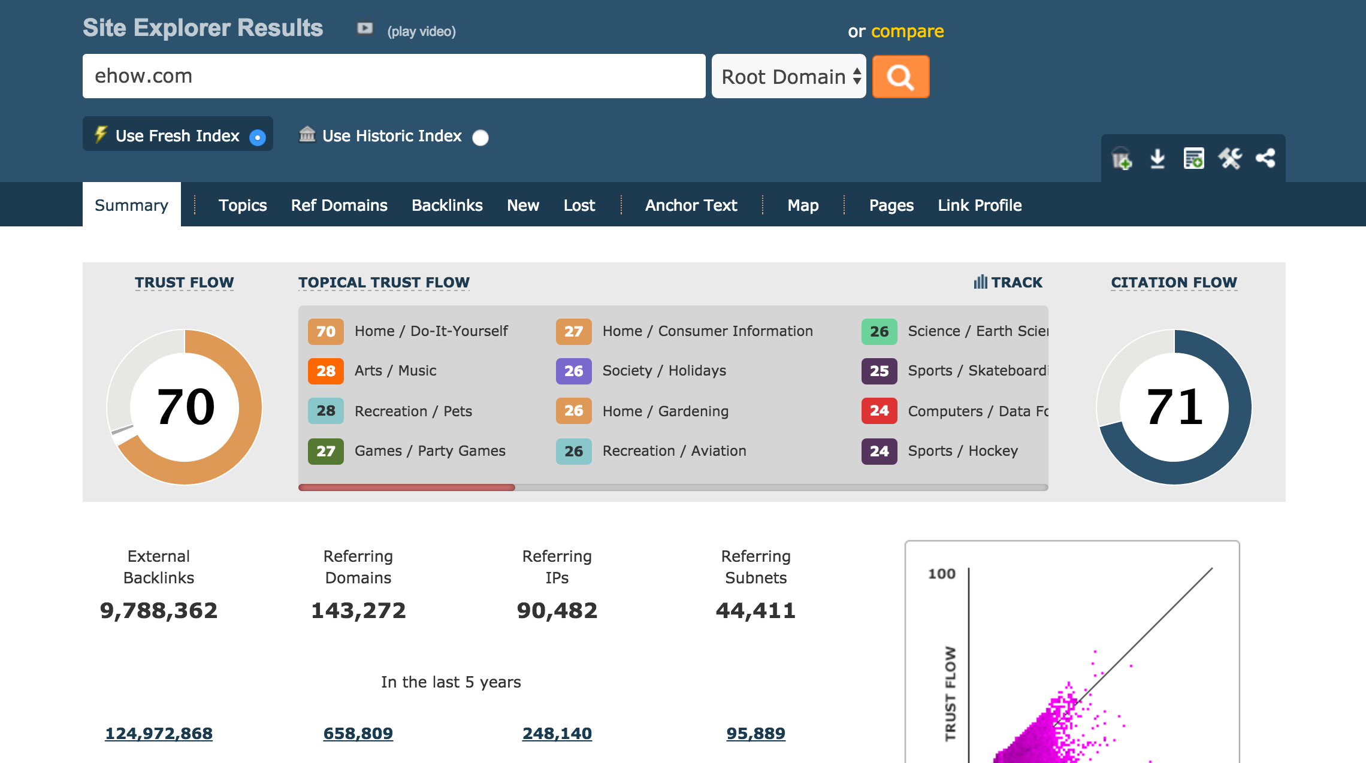Screen dimensions: 1366x763
Task: Open the tools hammer and wrench icon
Action: [1230, 159]
